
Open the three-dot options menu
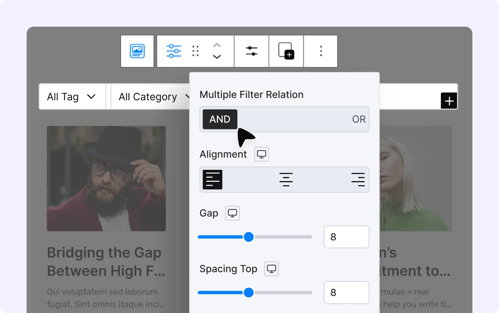321,51
